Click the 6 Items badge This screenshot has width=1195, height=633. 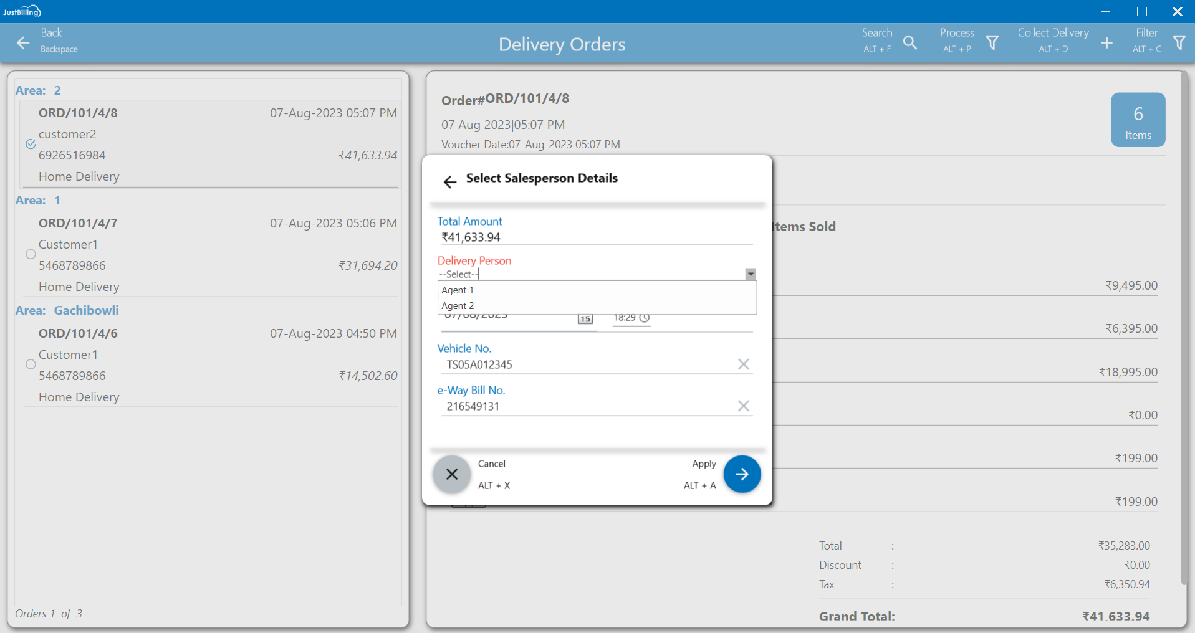pyautogui.click(x=1138, y=120)
